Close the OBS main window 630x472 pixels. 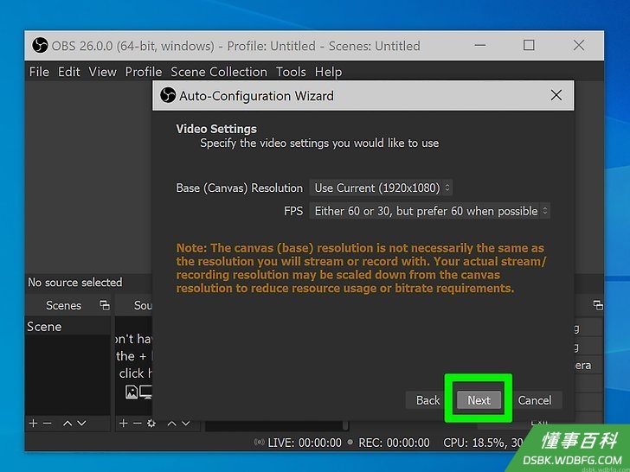pyautogui.click(x=579, y=45)
